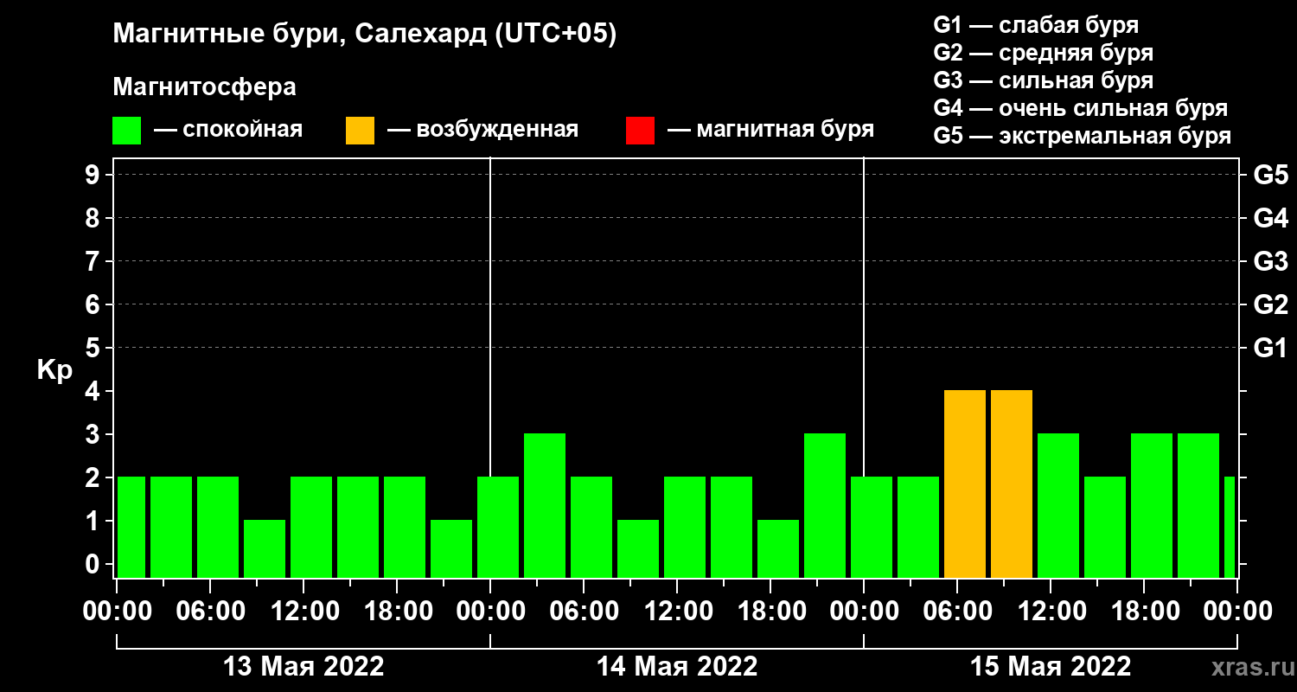Click the earlier orange Kp 4 bar on 15 Мая
1297x692 pixels.
pos(965,484)
